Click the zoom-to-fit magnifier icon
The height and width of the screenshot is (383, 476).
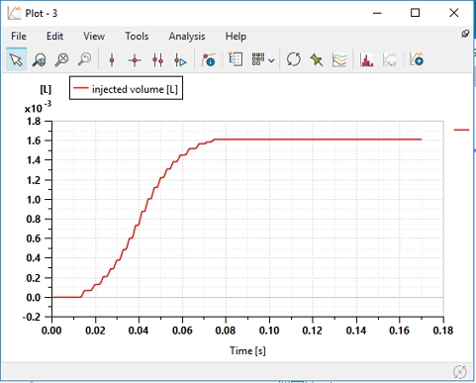click(x=61, y=59)
